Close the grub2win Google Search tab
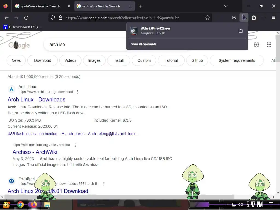Screen dimensions: 280x210 pyautogui.click(x=69, y=6)
